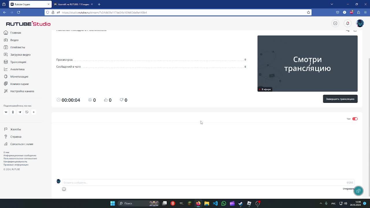Open the user avatar profile menu
The image size is (370, 208).
pos(360,23)
